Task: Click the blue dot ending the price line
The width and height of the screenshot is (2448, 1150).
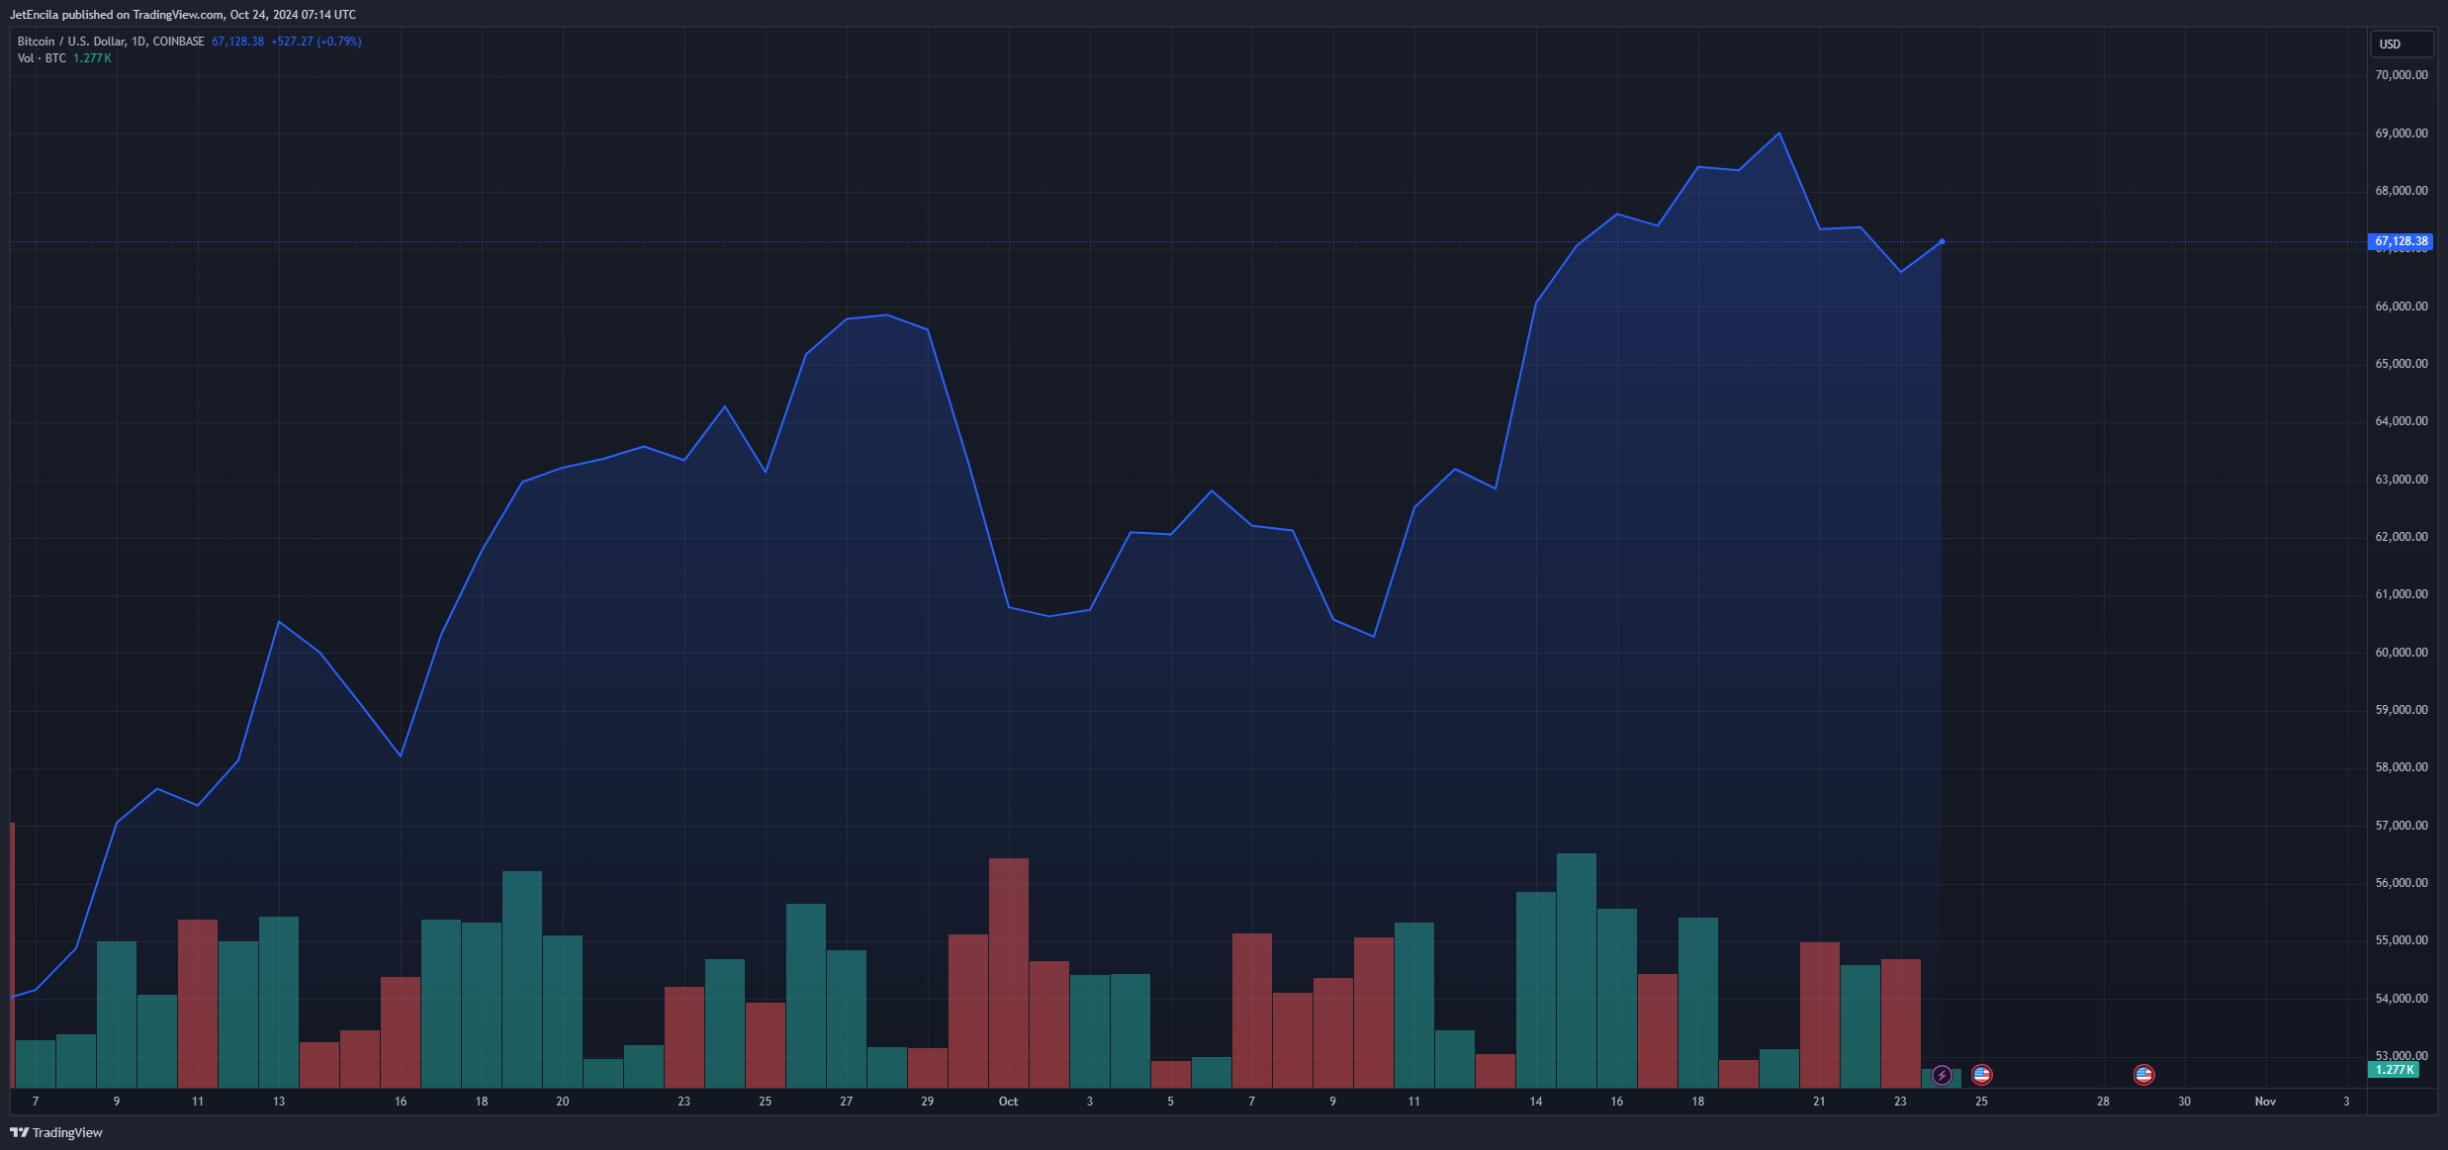Action: coord(1942,241)
